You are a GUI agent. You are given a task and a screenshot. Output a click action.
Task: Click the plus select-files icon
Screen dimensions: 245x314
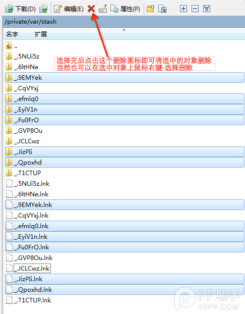coord(183,9)
